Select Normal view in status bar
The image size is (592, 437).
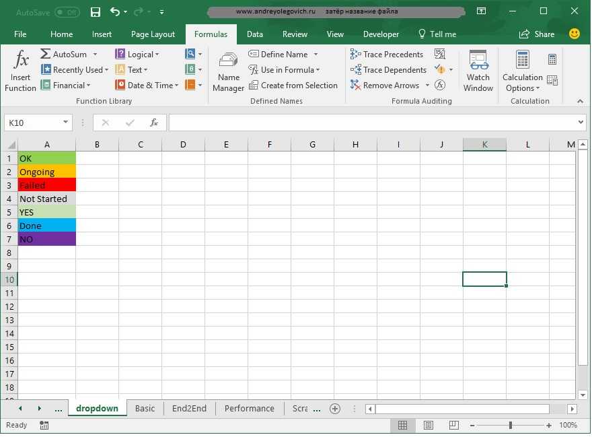402,426
